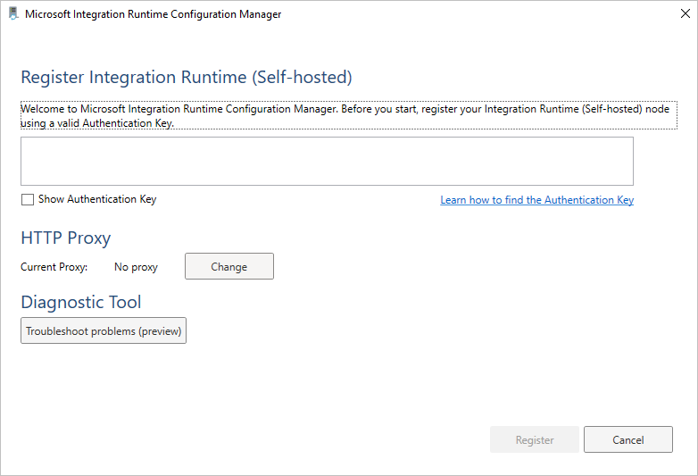This screenshot has height=476, width=698.
Task: Click the 'Current Proxy:' label
Action: click(x=54, y=267)
